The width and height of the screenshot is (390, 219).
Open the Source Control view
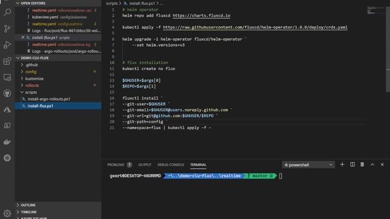point(7,29)
